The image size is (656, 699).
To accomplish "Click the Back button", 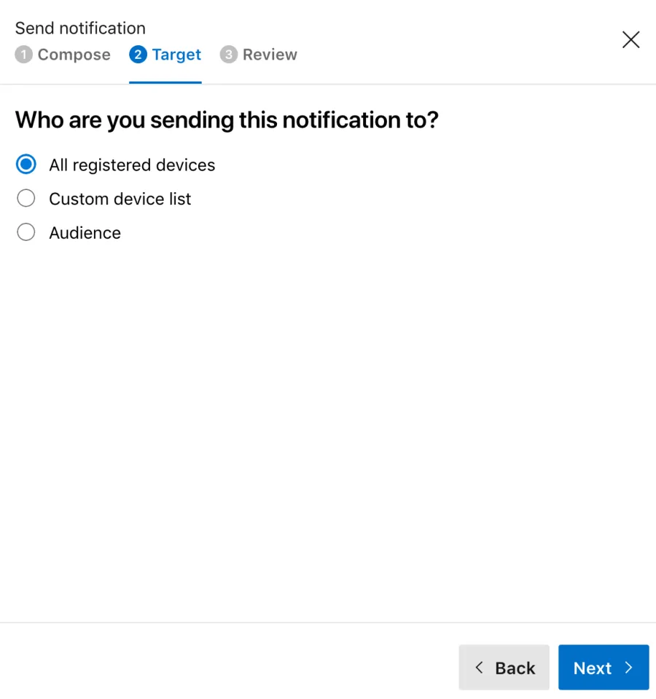I will (504, 668).
